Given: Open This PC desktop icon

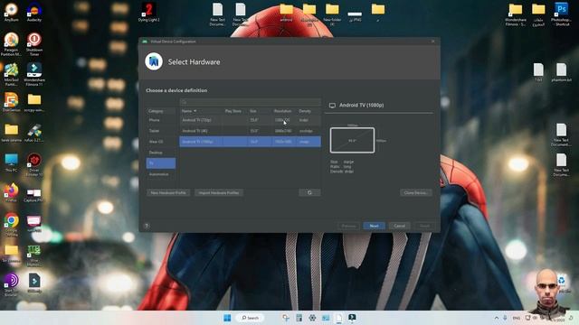Looking at the screenshot, I should coord(12,162).
